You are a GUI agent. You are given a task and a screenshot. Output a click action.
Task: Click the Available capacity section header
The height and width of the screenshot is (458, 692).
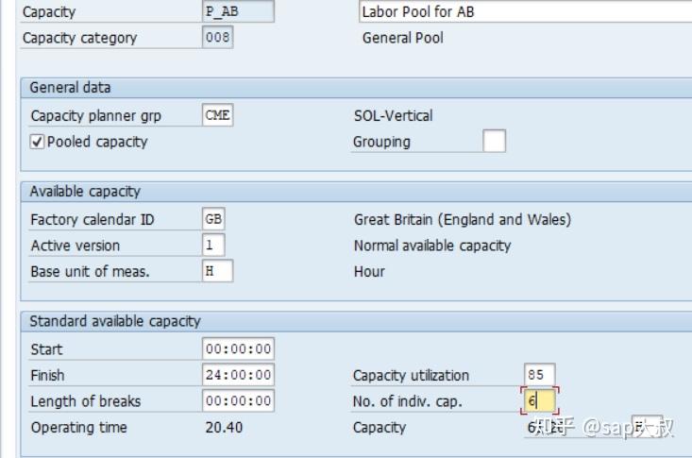point(85,192)
